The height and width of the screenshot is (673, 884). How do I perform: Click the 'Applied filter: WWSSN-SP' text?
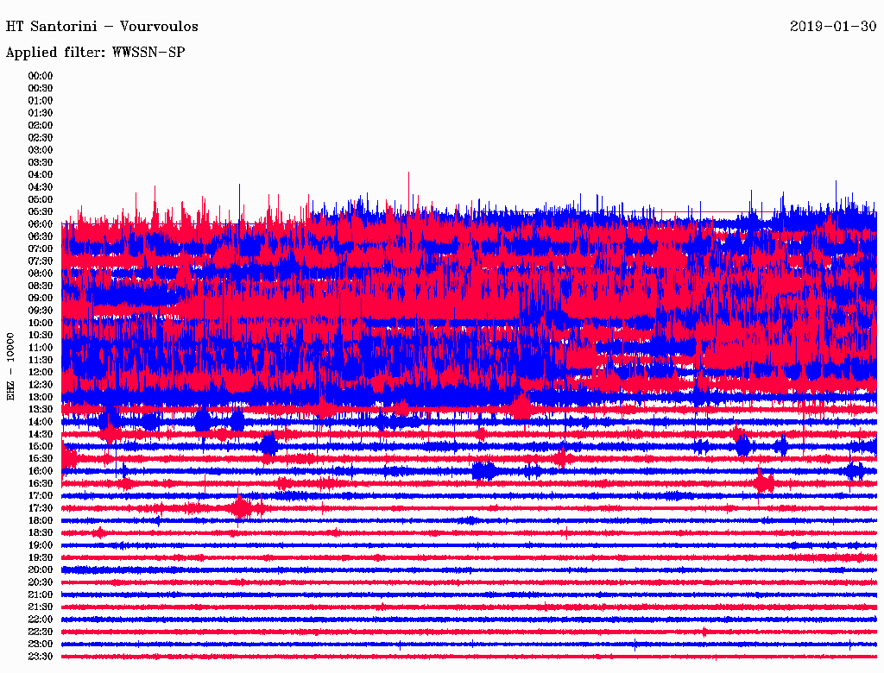(95, 53)
